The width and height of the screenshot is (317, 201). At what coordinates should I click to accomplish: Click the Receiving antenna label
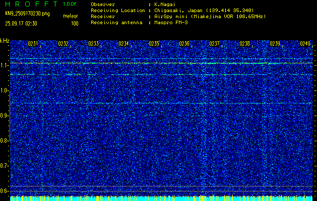(116, 23)
